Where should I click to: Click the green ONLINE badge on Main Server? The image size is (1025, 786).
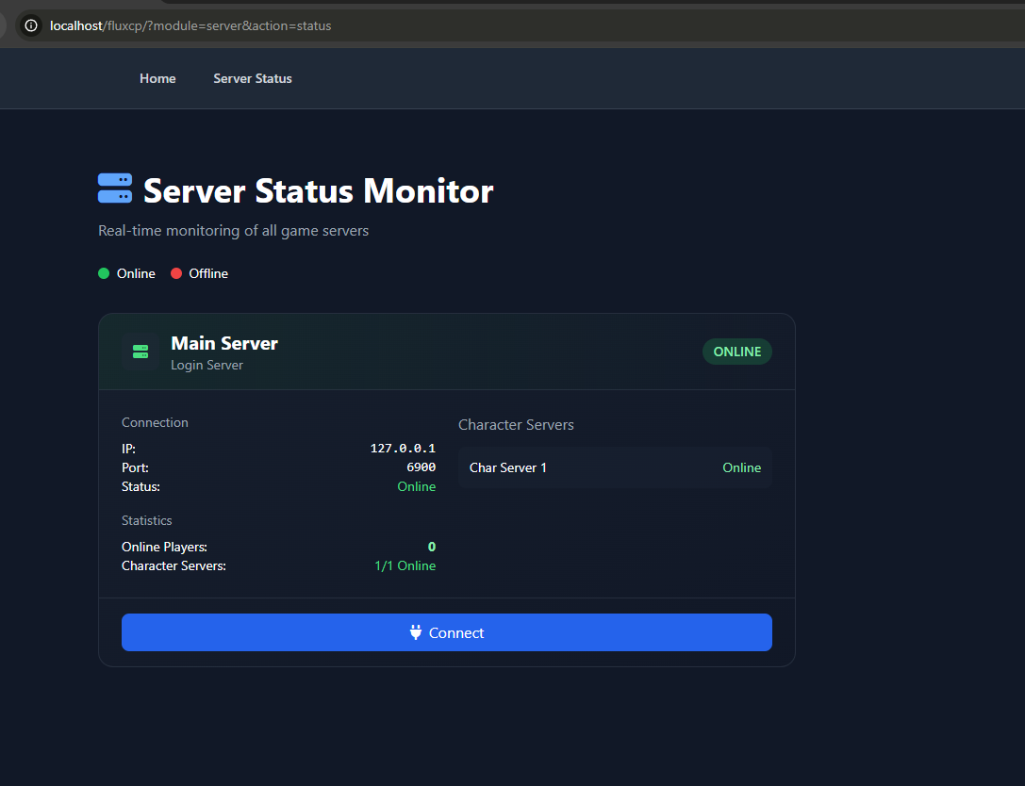click(x=736, y=352)
